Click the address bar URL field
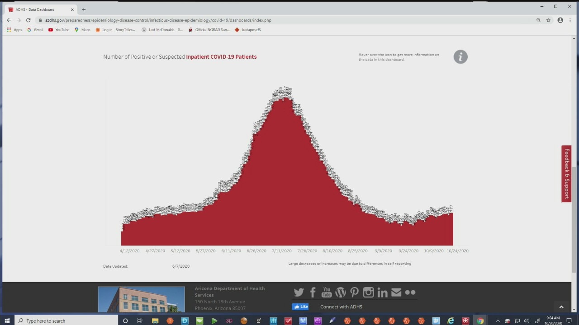This screenshot has width=579, height=325. tap(271, 20)
